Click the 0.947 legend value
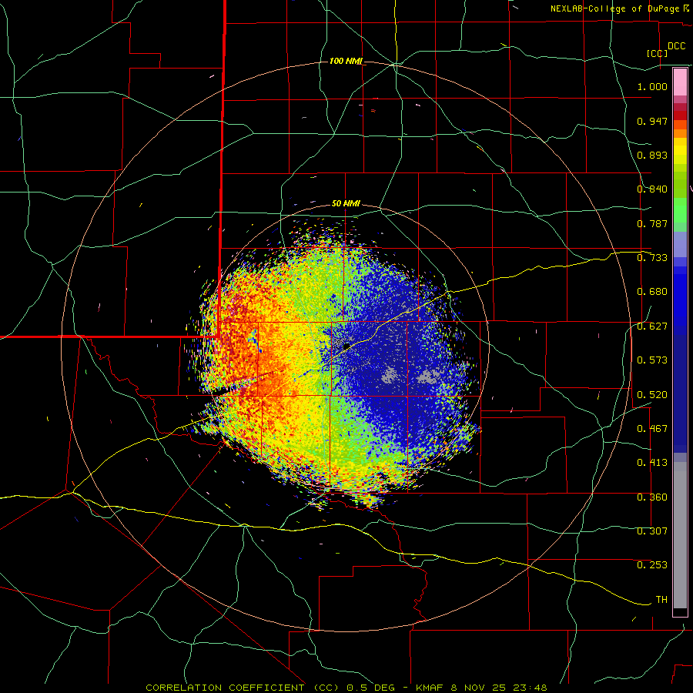 [x=652, y=121]
